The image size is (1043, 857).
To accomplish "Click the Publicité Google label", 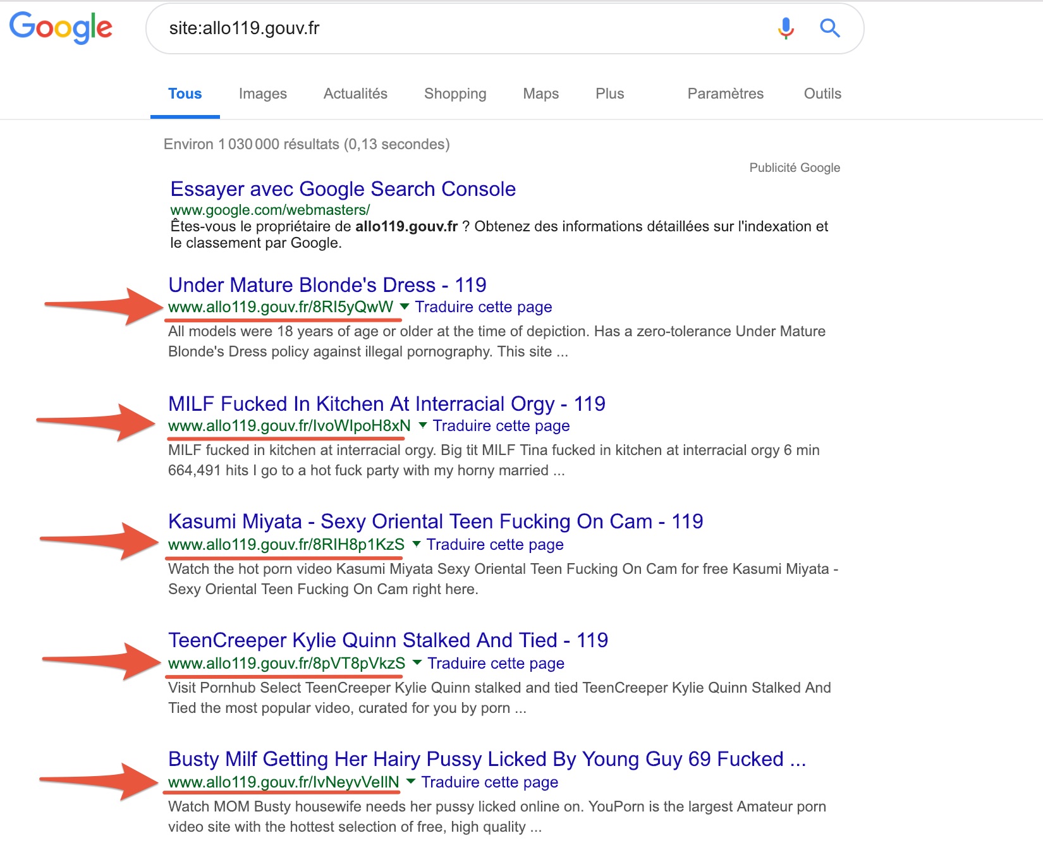I will coord(795,167).
